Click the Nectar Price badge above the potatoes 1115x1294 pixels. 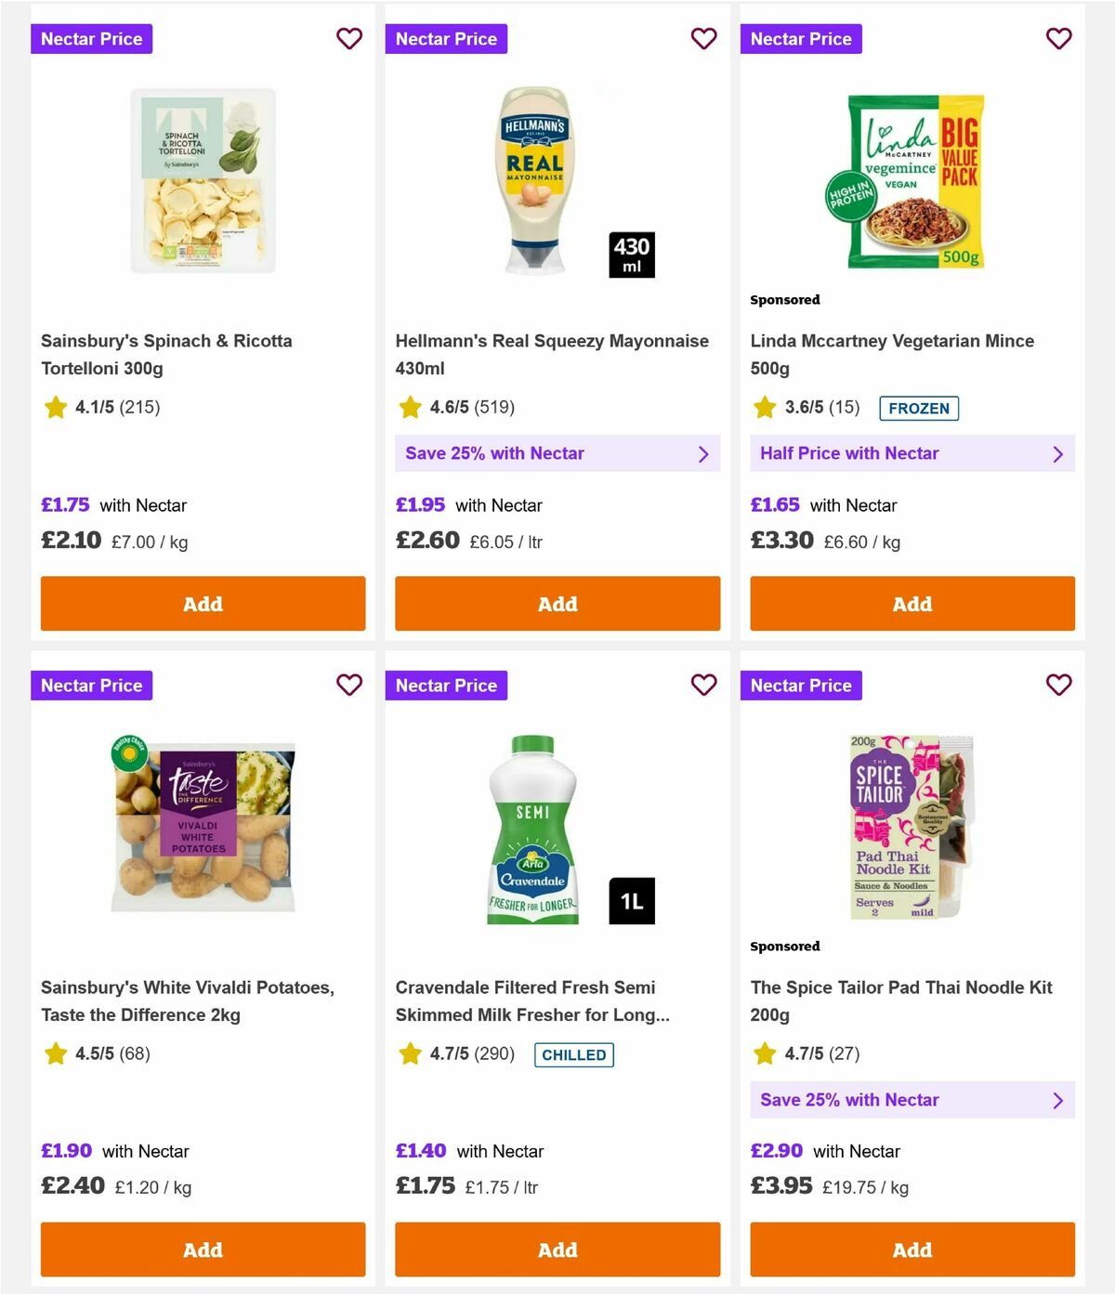(x=92, y=685)
